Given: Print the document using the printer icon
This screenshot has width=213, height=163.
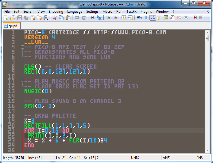Looking at the screenshot, I should click(46, 18).
